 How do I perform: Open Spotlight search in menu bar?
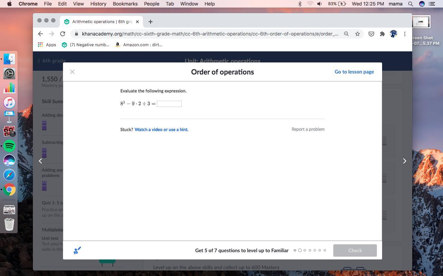pos(410,4)
